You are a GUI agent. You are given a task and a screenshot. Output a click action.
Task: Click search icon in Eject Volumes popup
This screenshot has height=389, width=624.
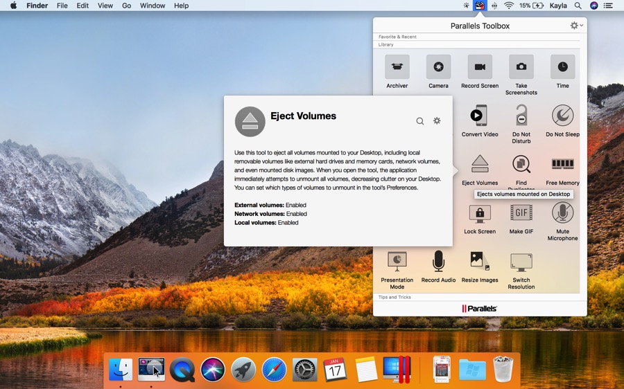tap(420, 121)
